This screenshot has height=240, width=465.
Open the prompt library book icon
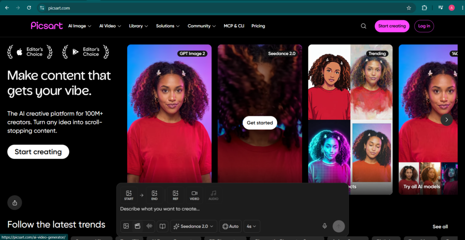coord(163,226)
